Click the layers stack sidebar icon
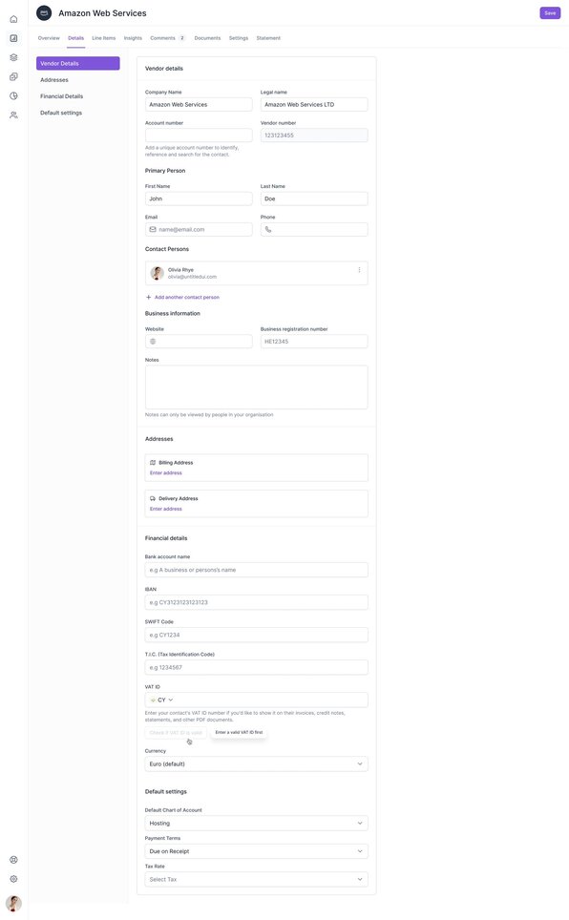 13,57
